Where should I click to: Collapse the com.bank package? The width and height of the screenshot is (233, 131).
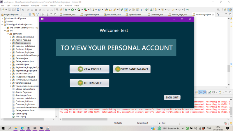(8, 34)
